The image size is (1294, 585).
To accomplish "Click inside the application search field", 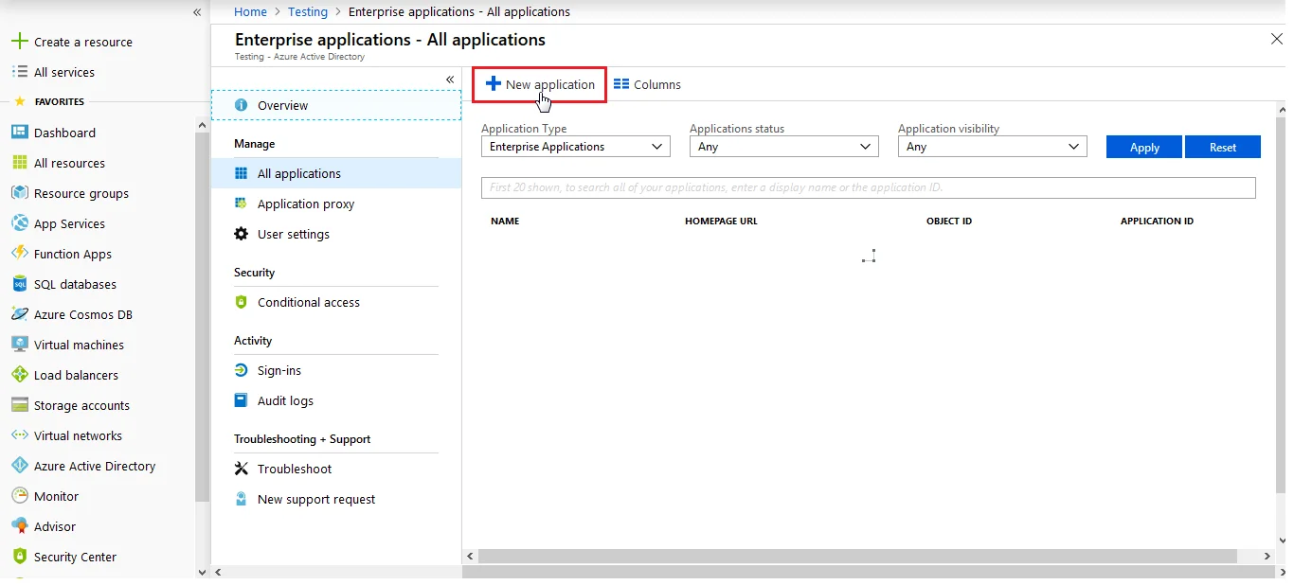I will pyautogui.click(x=868, y=187).
